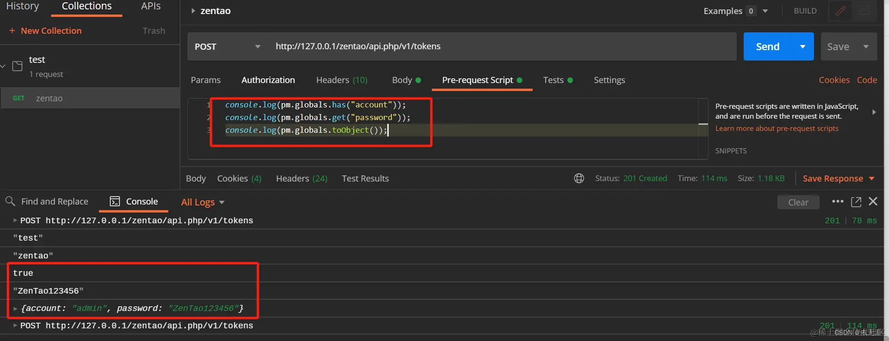
Task: Click the "ZenTao123456" console output line
Action: point(48,291)
